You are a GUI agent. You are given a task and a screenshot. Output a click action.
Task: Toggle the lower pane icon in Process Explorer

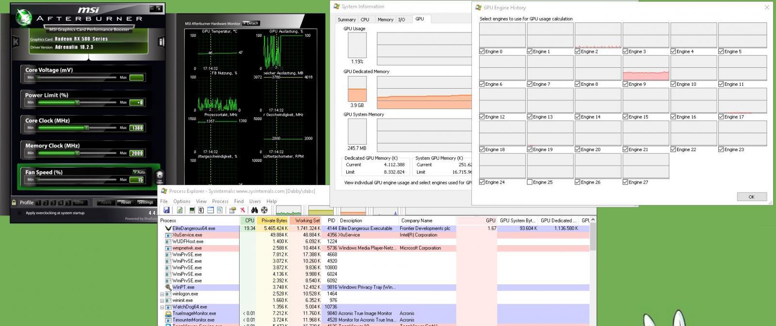[x=210, y=210]
